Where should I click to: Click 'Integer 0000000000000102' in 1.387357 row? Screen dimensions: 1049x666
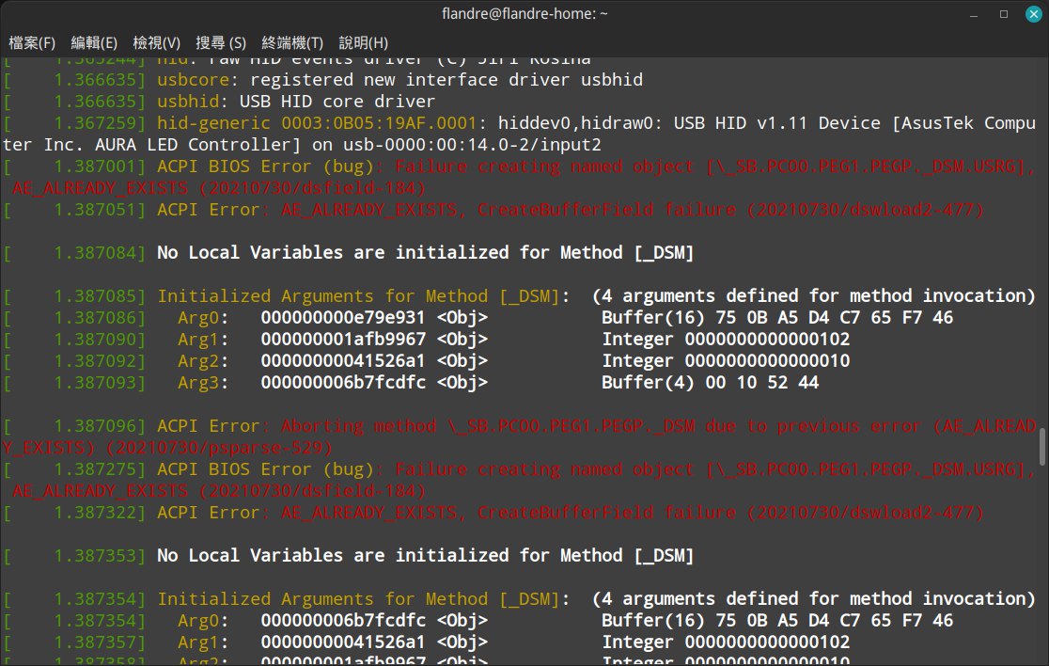coord(726,642)
